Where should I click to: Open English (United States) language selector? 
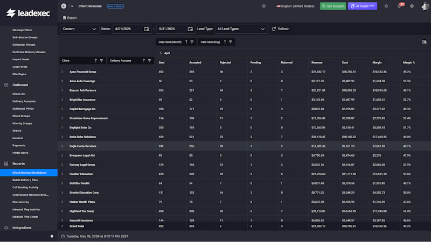(295, 6)
